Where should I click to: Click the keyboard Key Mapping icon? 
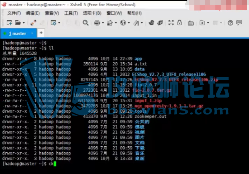[191, 23]
